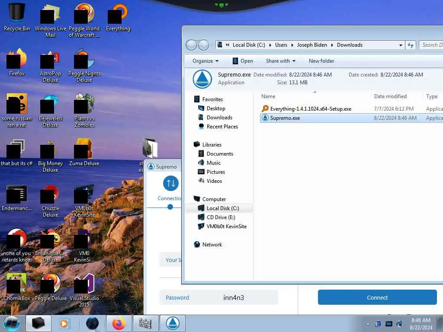Click the Supremo Password field

coord(218,297)
